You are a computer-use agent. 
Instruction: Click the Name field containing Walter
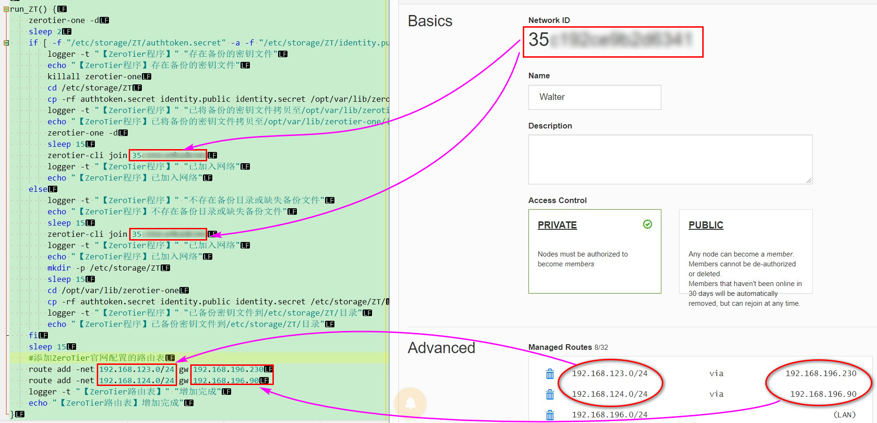595,97
